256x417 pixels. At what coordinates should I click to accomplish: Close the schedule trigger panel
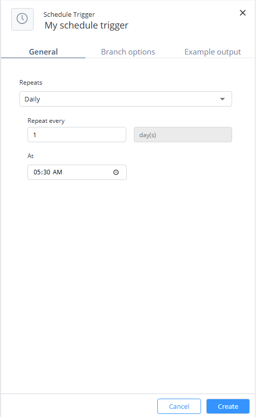[242, 13]
